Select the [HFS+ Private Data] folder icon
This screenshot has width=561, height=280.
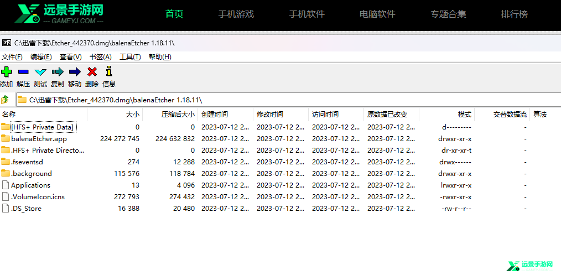[x=6, y=127]
